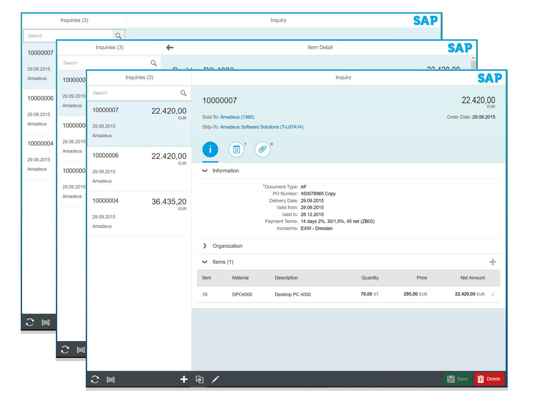This screenshot has height=405, width=540.
Task: Click list settings icon in back window footer
Action: [x=46, y=323]
